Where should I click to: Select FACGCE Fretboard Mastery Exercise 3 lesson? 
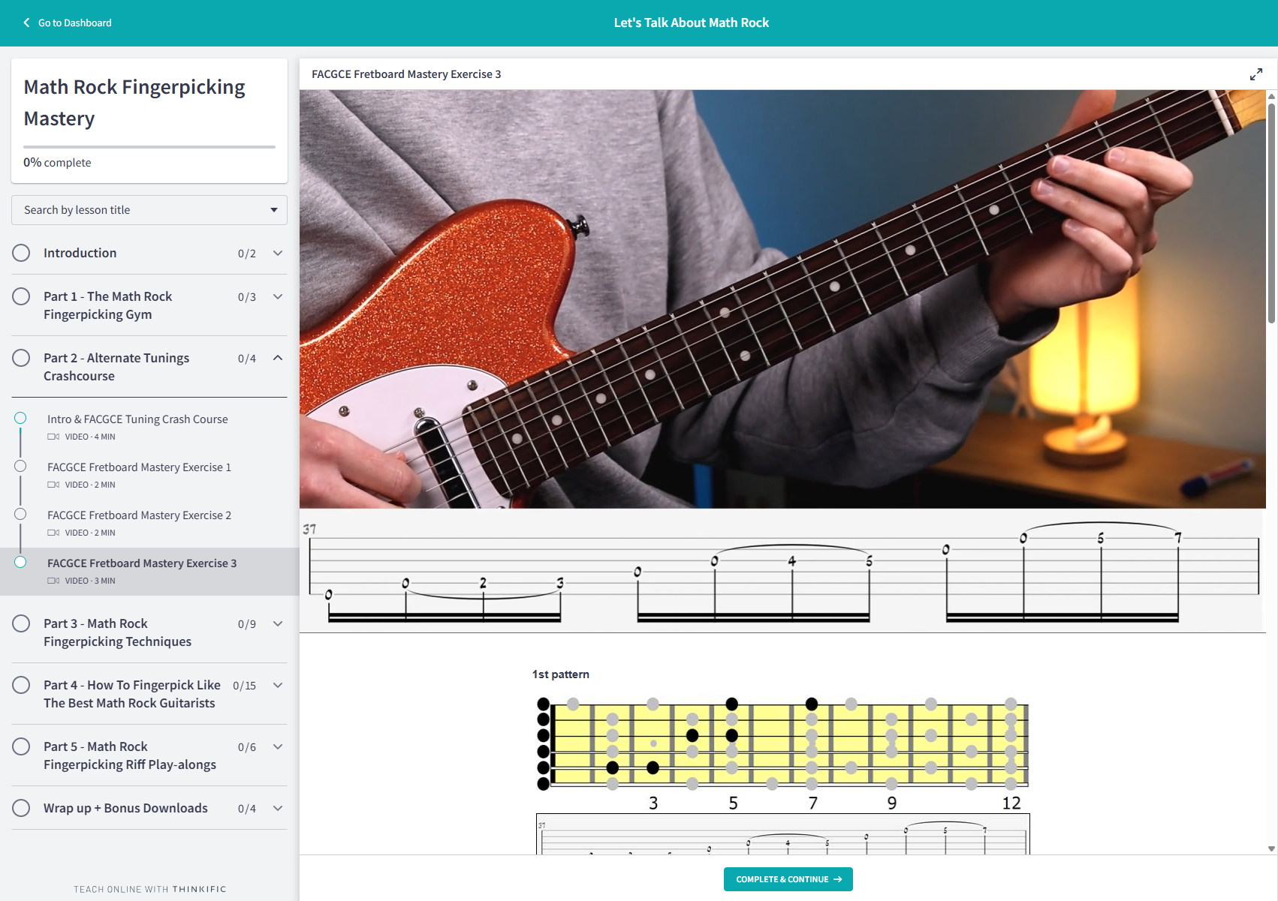pos(142,563)
